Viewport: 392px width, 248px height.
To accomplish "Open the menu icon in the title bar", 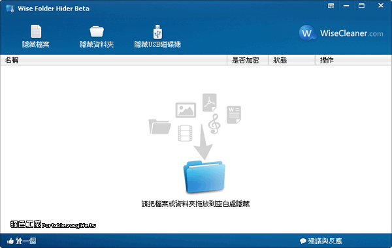I will tap(331, 6).
